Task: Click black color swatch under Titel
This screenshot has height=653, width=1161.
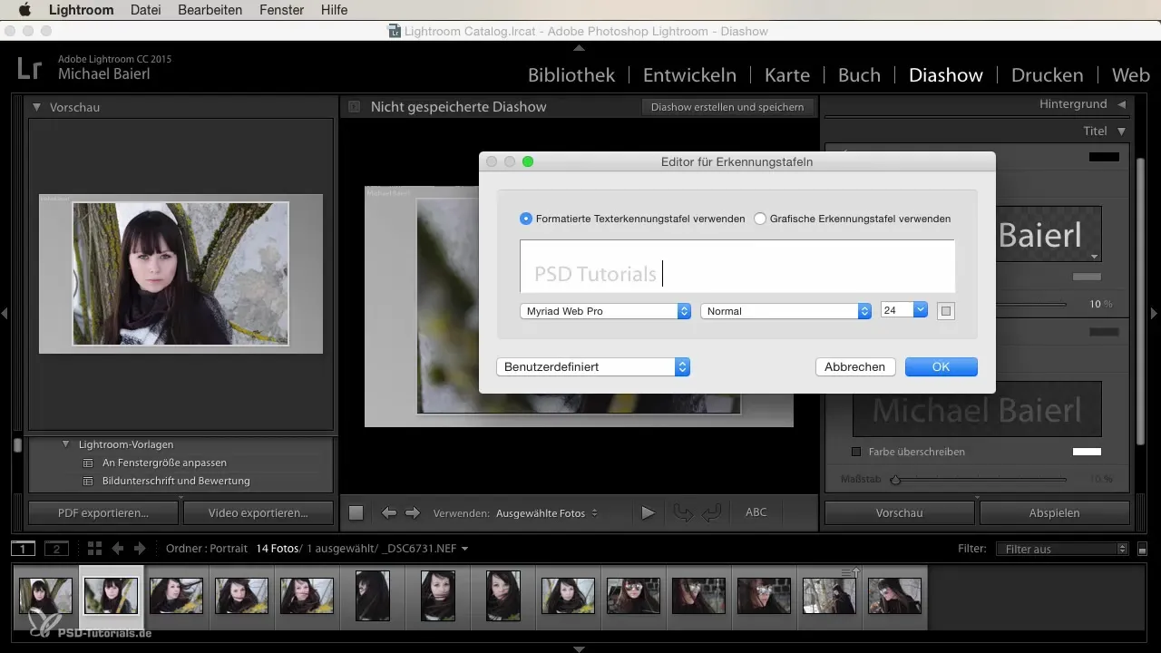Action: [x=1104, y=157]
